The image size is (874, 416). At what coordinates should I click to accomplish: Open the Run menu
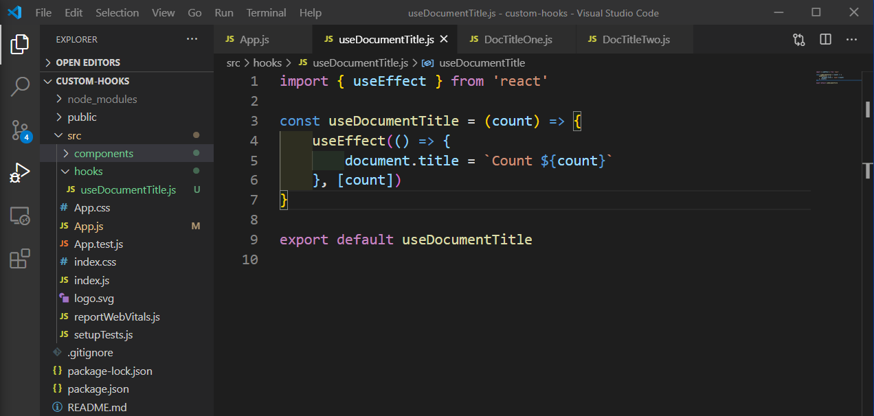[224, 12]
